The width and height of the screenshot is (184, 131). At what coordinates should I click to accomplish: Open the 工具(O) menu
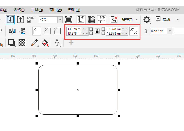(37, 10)
